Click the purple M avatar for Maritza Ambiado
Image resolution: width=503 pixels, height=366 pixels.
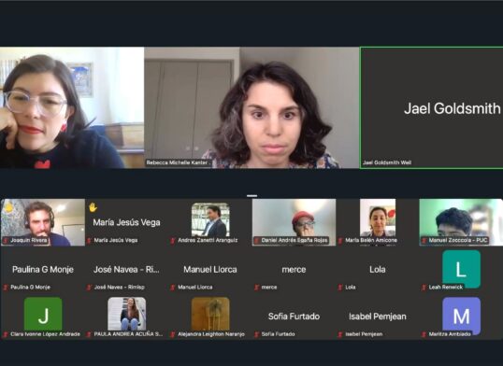(x=461, y=315)
